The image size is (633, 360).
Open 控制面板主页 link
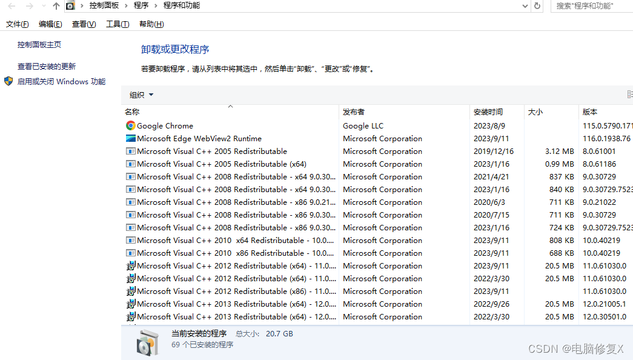click(39, 44)
